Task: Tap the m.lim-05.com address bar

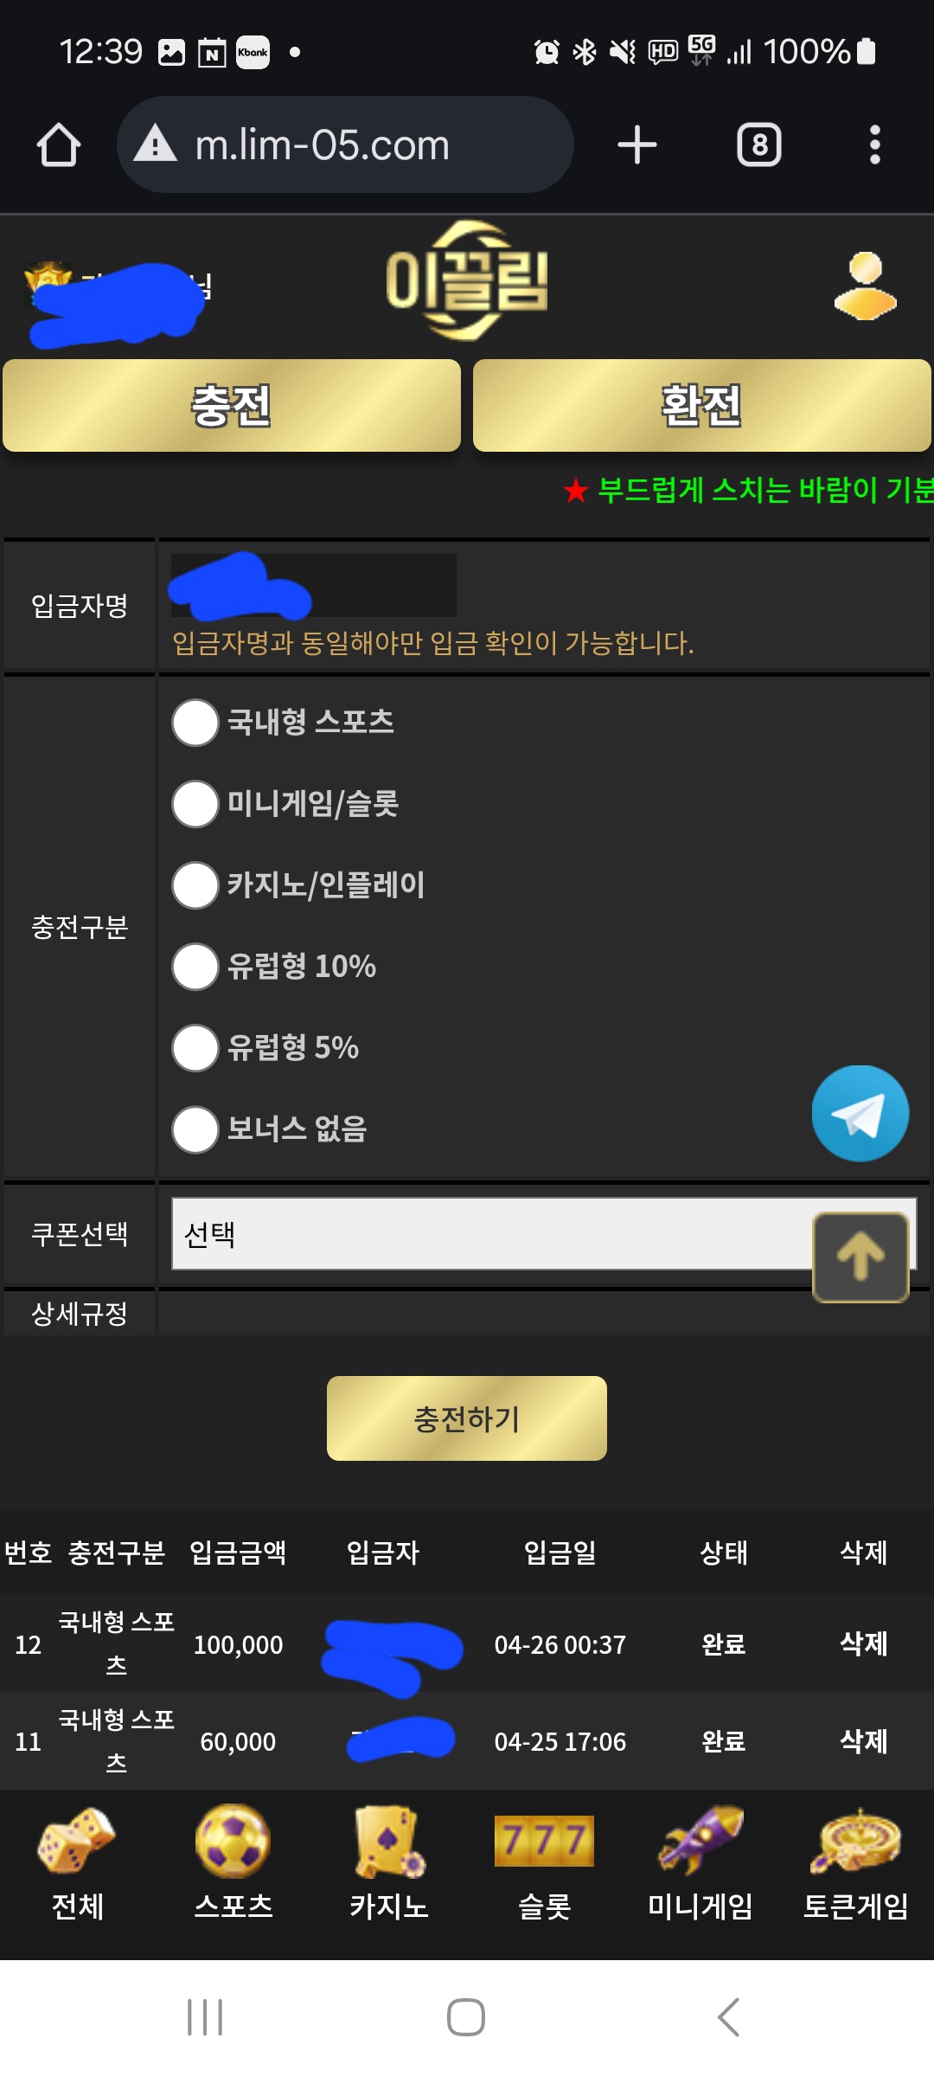Action: (x=346, y=145)
